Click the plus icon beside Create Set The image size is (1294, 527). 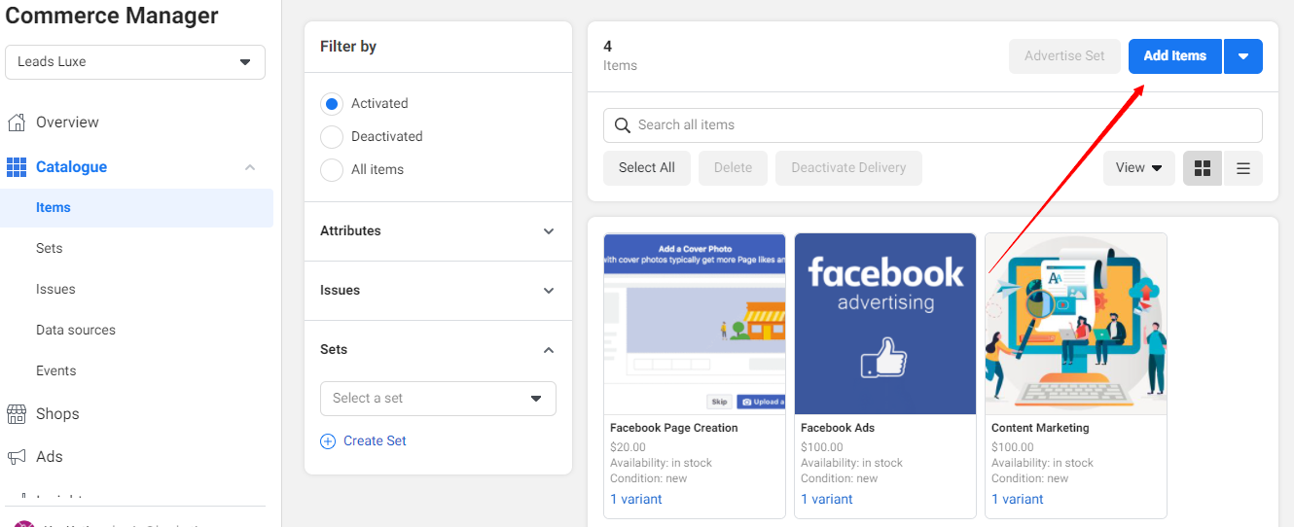point(328,441)
